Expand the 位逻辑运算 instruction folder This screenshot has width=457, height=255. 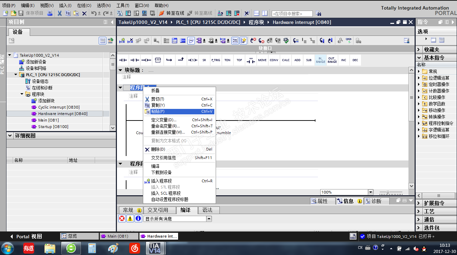pos(419,78)
